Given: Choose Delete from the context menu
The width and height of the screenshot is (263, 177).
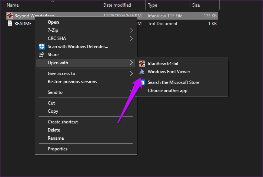Looking at the screenshot, I should tap(86, 130).
